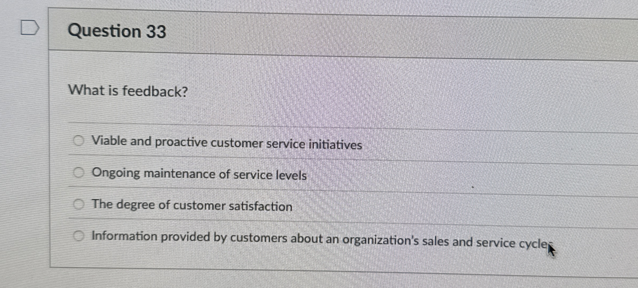Click the left margin outside the question box
This screenshot has width=638, height=288.
coord(24,133)
